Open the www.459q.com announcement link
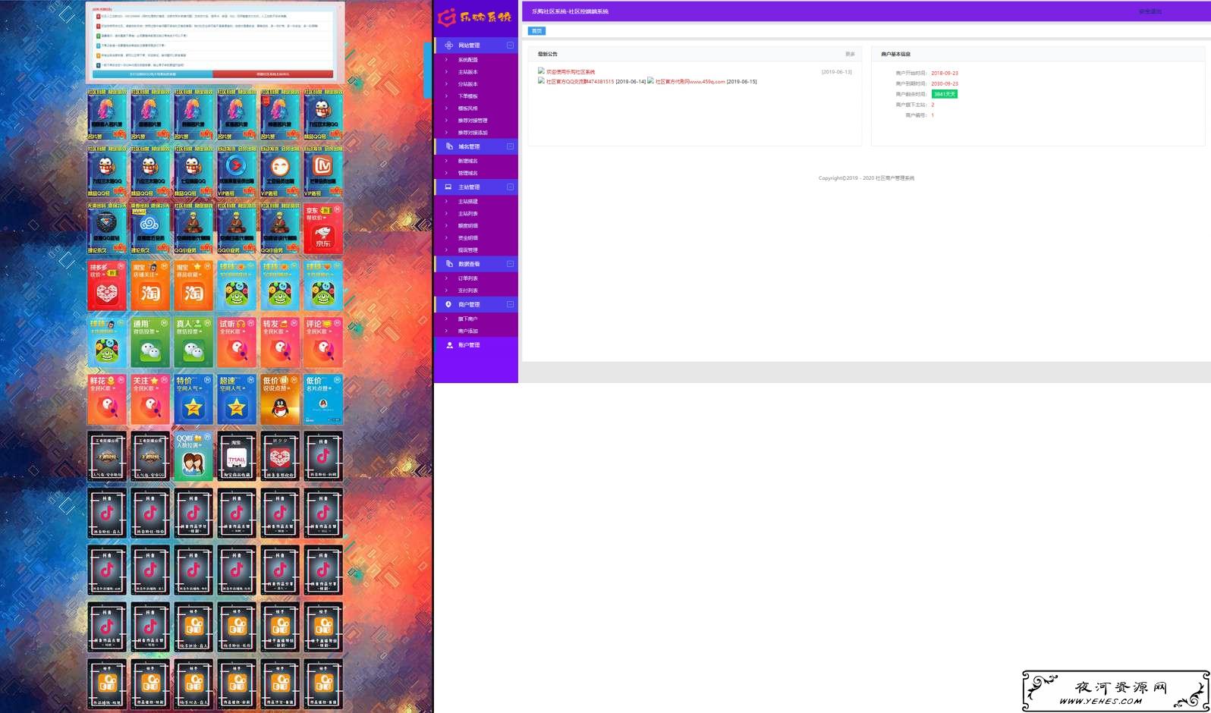Screen dimensions: 1211x713 point(690,82)
